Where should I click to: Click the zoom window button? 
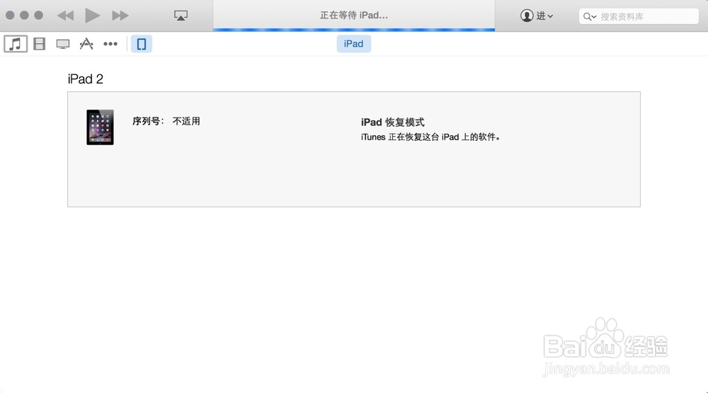[39, 16]
